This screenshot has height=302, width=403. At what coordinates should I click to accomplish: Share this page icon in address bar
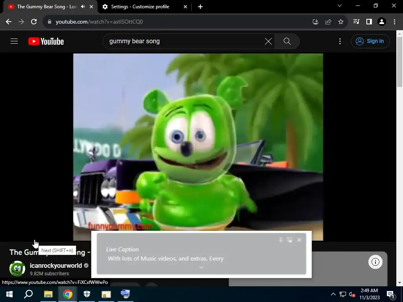pos(328,22)
